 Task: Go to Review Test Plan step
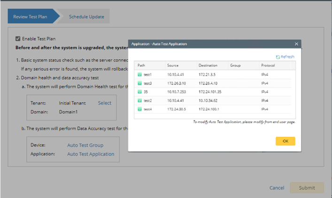click(x=31, y=16)
